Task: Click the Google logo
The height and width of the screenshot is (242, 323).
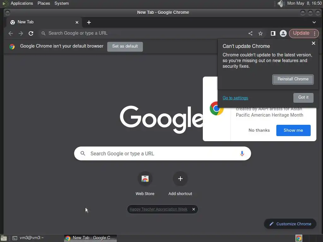Action: 161,119
